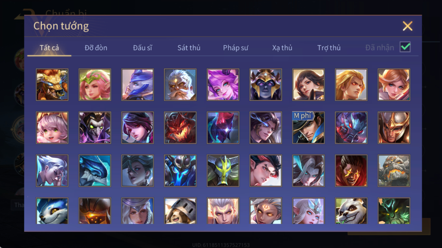The width and height of the screenshot is (442, 248).
Task: Select the hero marked 'M phí'
Action: coord(308,128)
